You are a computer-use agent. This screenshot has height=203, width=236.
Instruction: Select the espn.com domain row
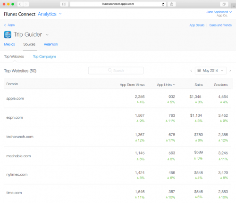click(x=118, y=118)
